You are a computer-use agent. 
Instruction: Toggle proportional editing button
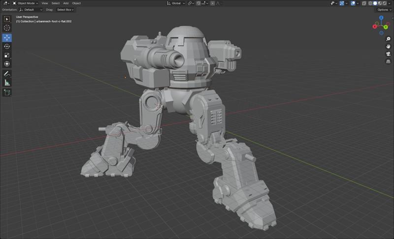tap(213, 3)
